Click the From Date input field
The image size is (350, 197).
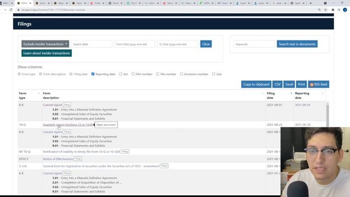click(135, 44)
